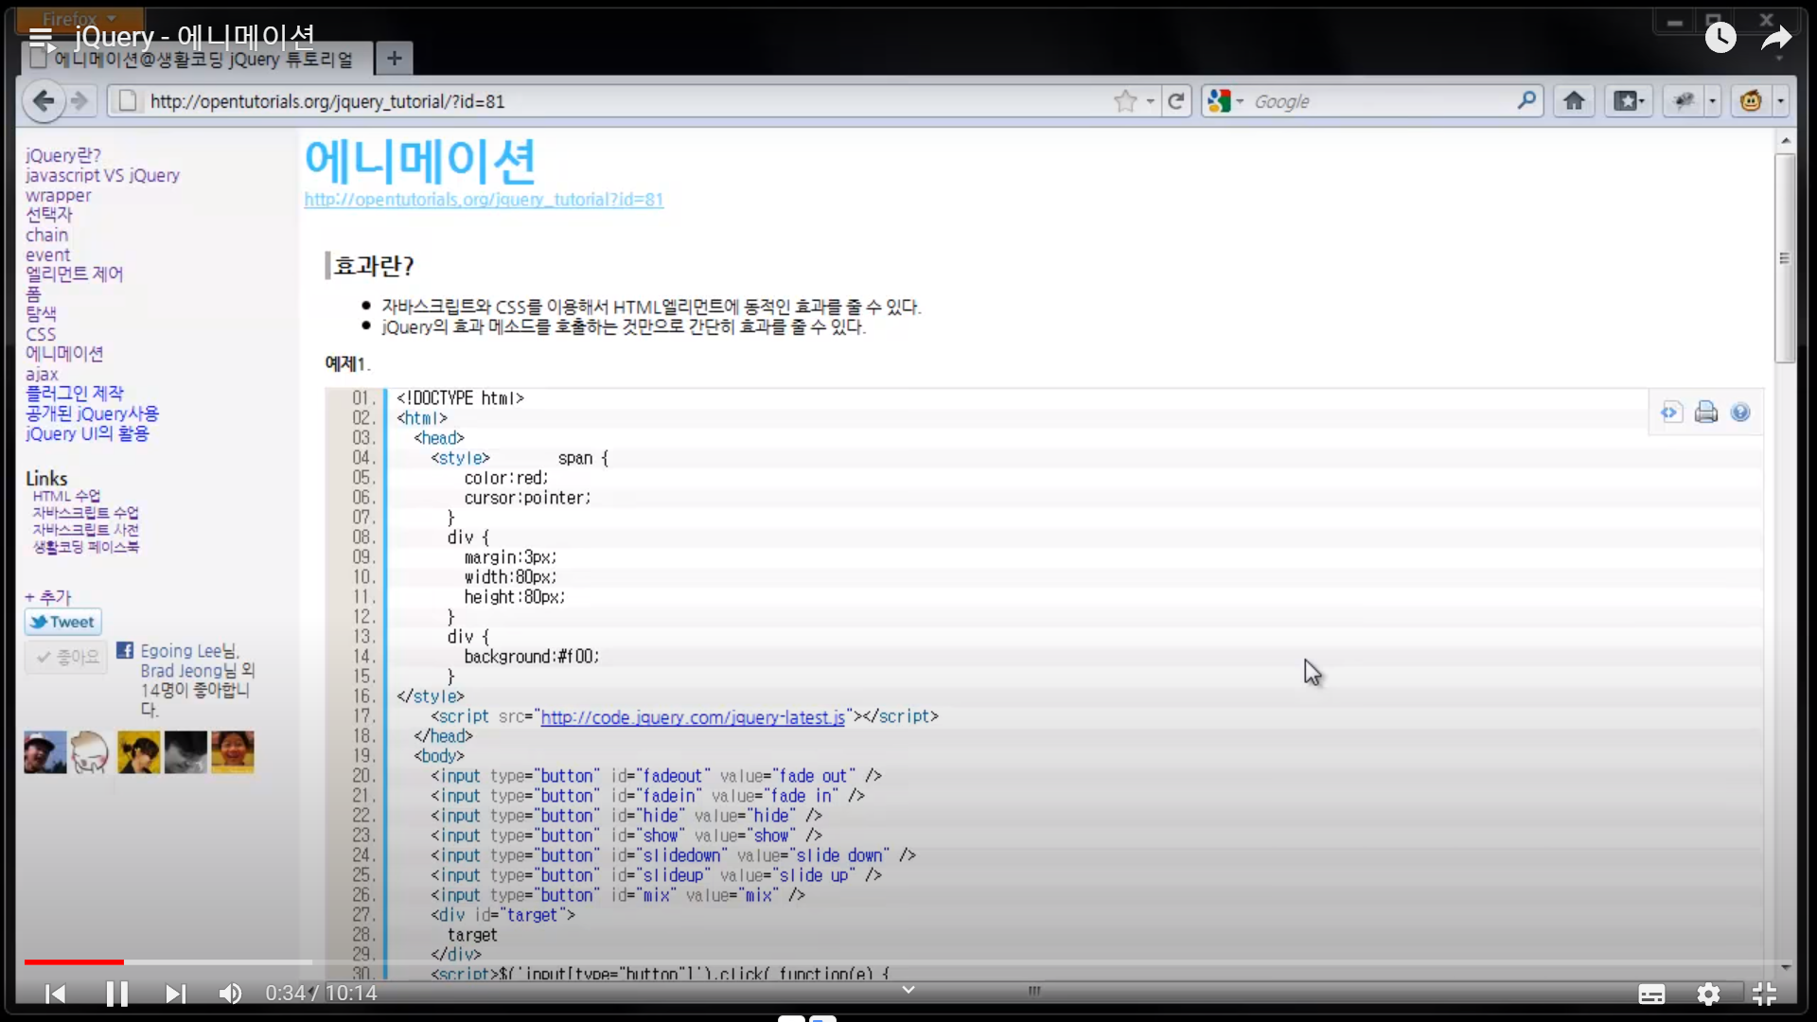View code source icon
1817x1022 pixels.
coord(1671,413)
